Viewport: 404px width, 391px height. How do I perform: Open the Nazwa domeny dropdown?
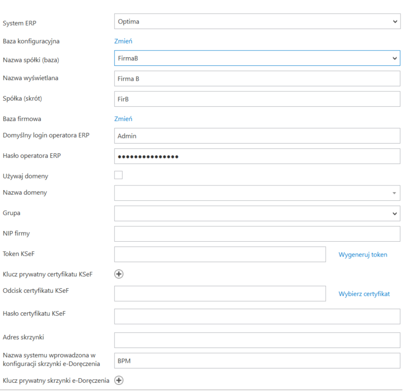pos(257,193)
